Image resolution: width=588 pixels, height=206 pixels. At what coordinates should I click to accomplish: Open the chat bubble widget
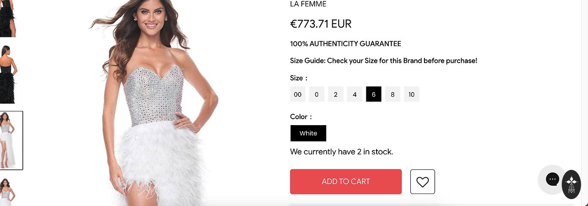coord(552,179)
